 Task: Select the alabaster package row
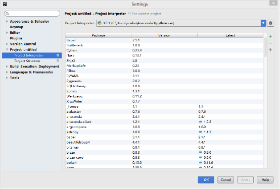coord(164,112)
